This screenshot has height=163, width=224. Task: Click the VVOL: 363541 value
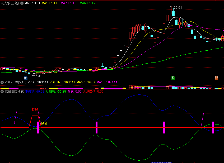38,82
